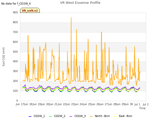Image resolution: width=161 pixels, height=121 pixels.
Task: Click the Time axis label
Action: (x=142, y=108)
